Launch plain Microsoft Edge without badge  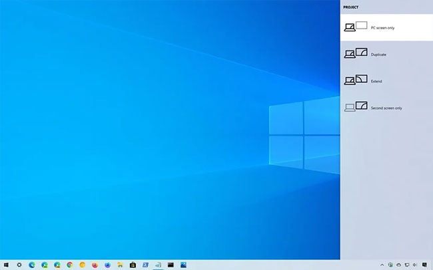pyautogui.click(x=32, y=265)
